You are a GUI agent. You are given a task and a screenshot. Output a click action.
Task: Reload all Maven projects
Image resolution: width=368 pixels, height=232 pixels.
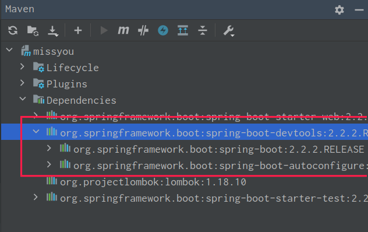click(13, 30)
